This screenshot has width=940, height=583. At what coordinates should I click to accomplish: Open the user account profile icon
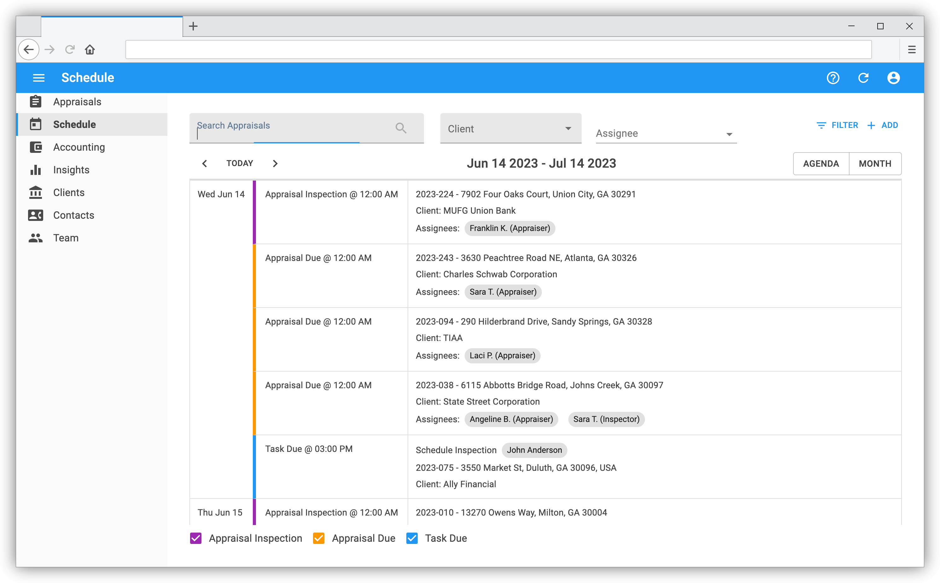tap(894, 78)
